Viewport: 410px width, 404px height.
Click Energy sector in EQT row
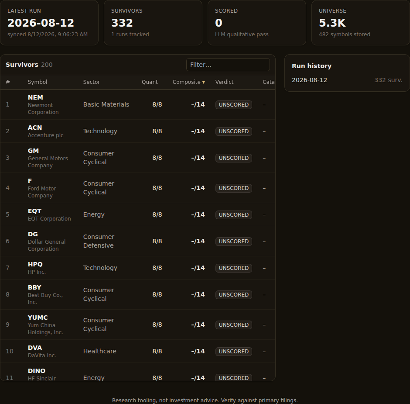tap(94, 214)
